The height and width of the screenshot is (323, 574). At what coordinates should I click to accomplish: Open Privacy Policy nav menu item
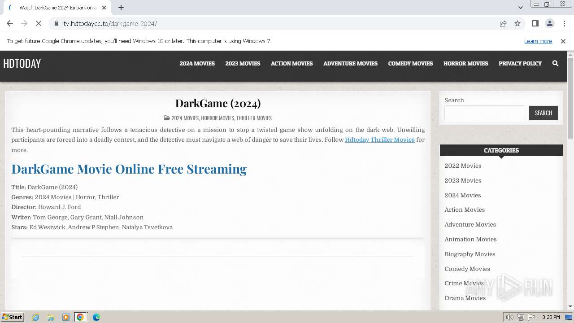(x=520, y=63)
